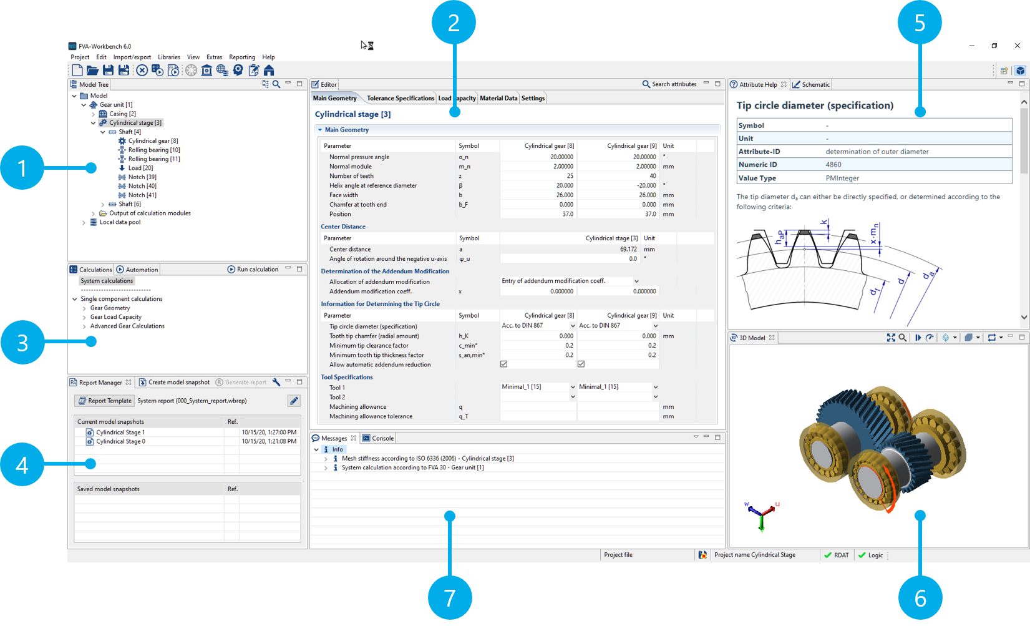Start the animation in the 3D Model panel
The width and height of the screenshot is (1030, 626).
[918, 338]
